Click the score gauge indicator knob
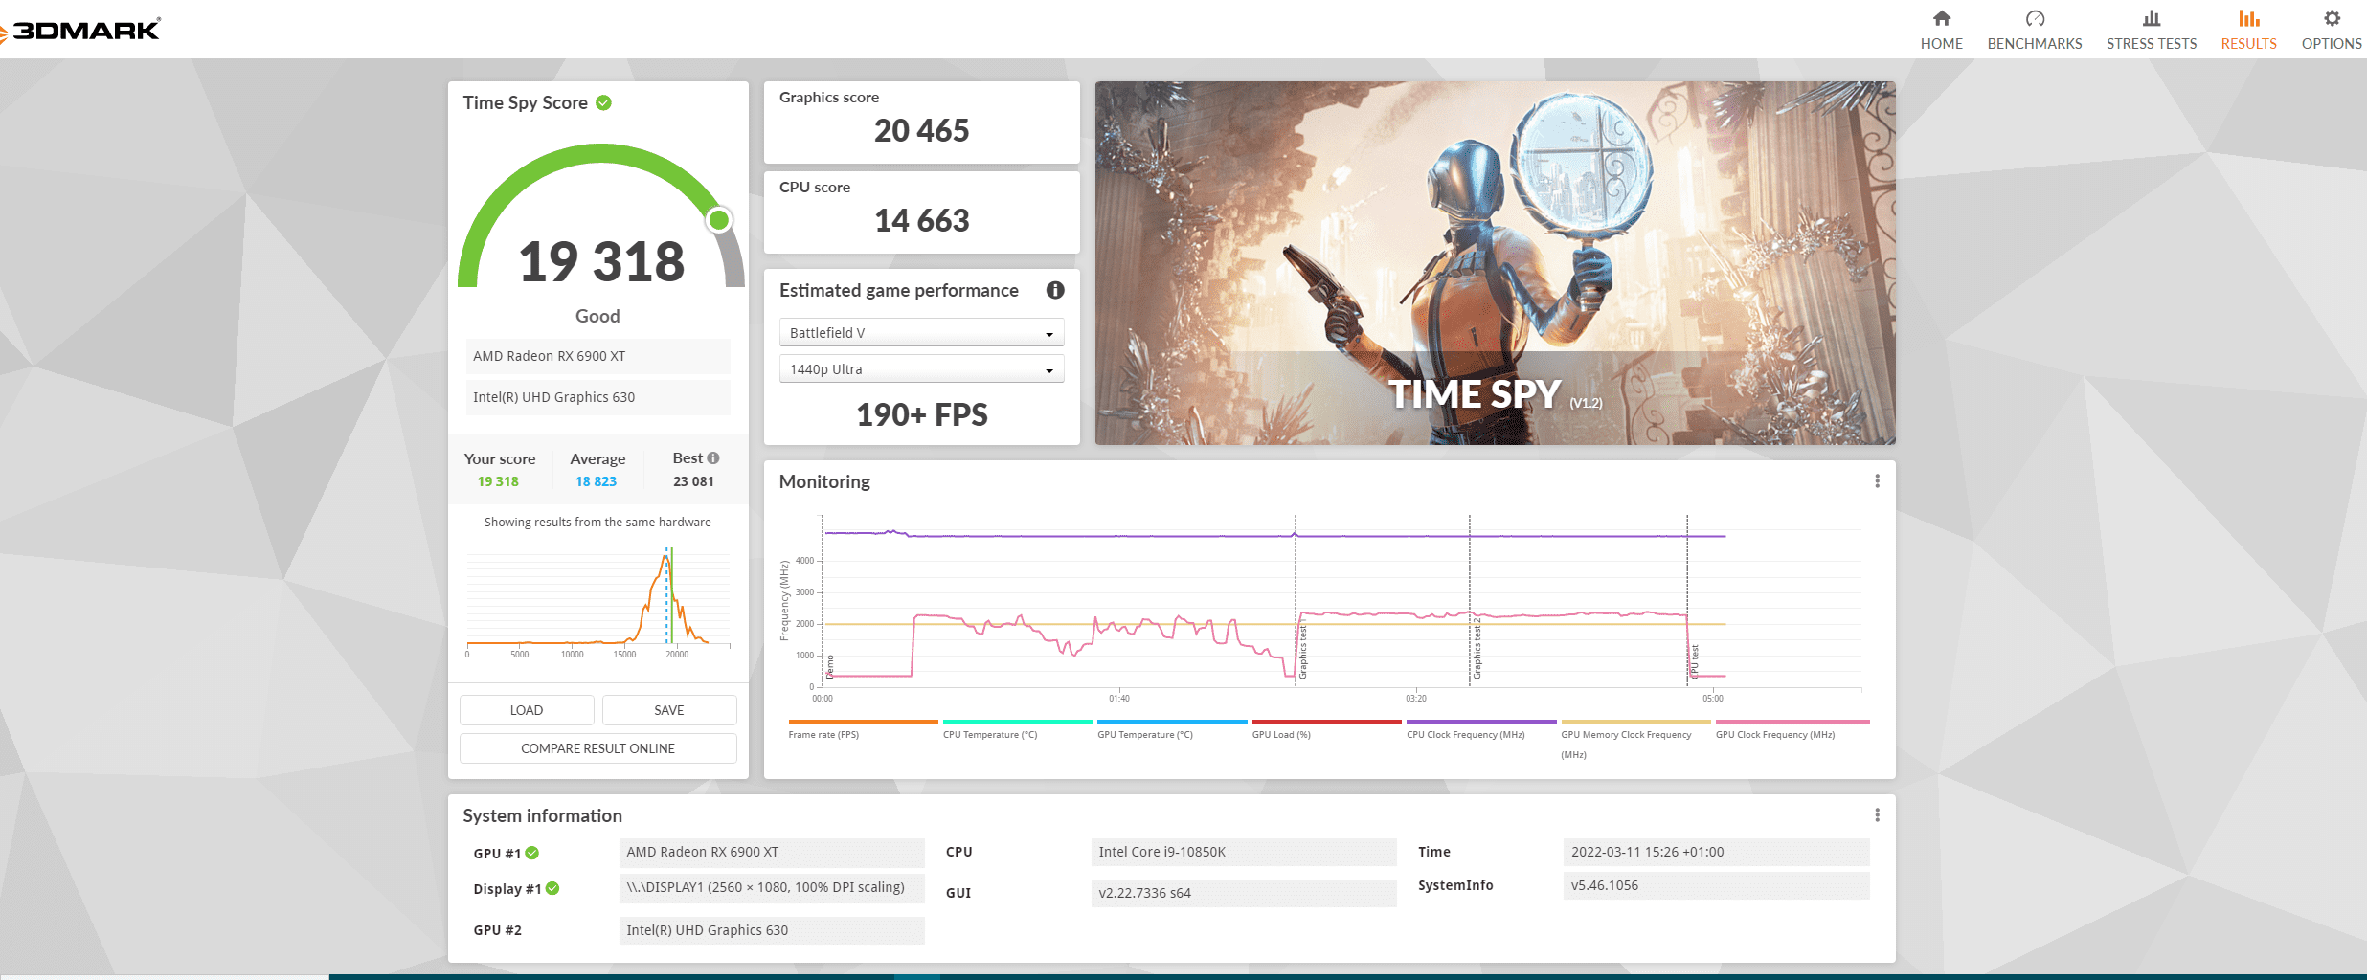 [x=719, y=220]
